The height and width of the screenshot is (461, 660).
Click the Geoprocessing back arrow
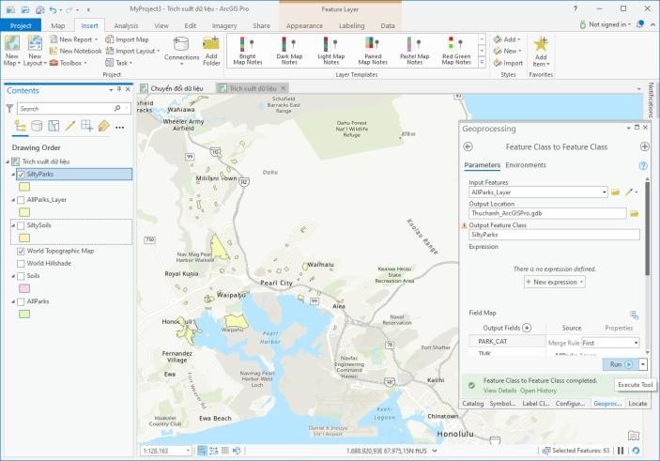pos(468,146)
